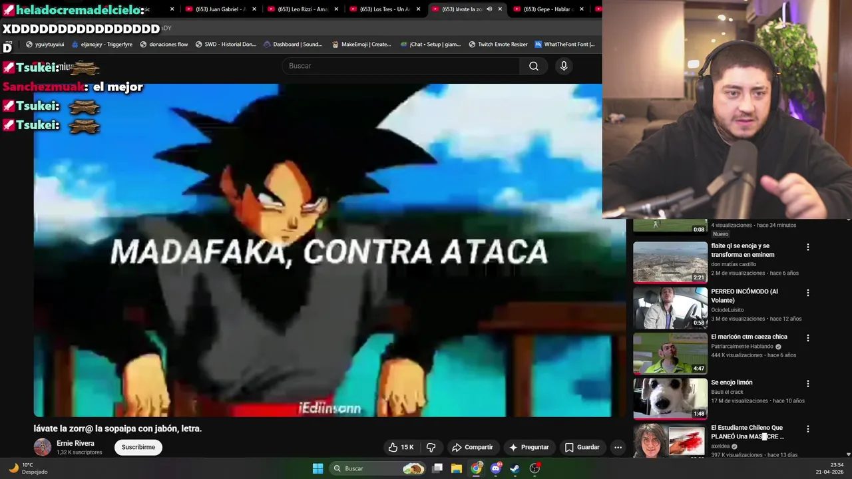This screenshot has height=479, width=852.
Task: Dislike the video with thumbs-down icon
Action: click(x=431, y=447)
